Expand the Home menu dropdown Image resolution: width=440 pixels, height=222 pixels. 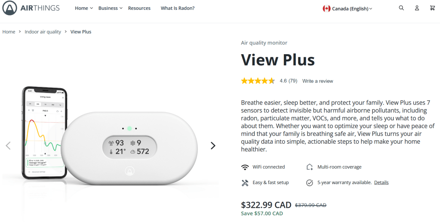pyautogui.click(x=83, y=8)
